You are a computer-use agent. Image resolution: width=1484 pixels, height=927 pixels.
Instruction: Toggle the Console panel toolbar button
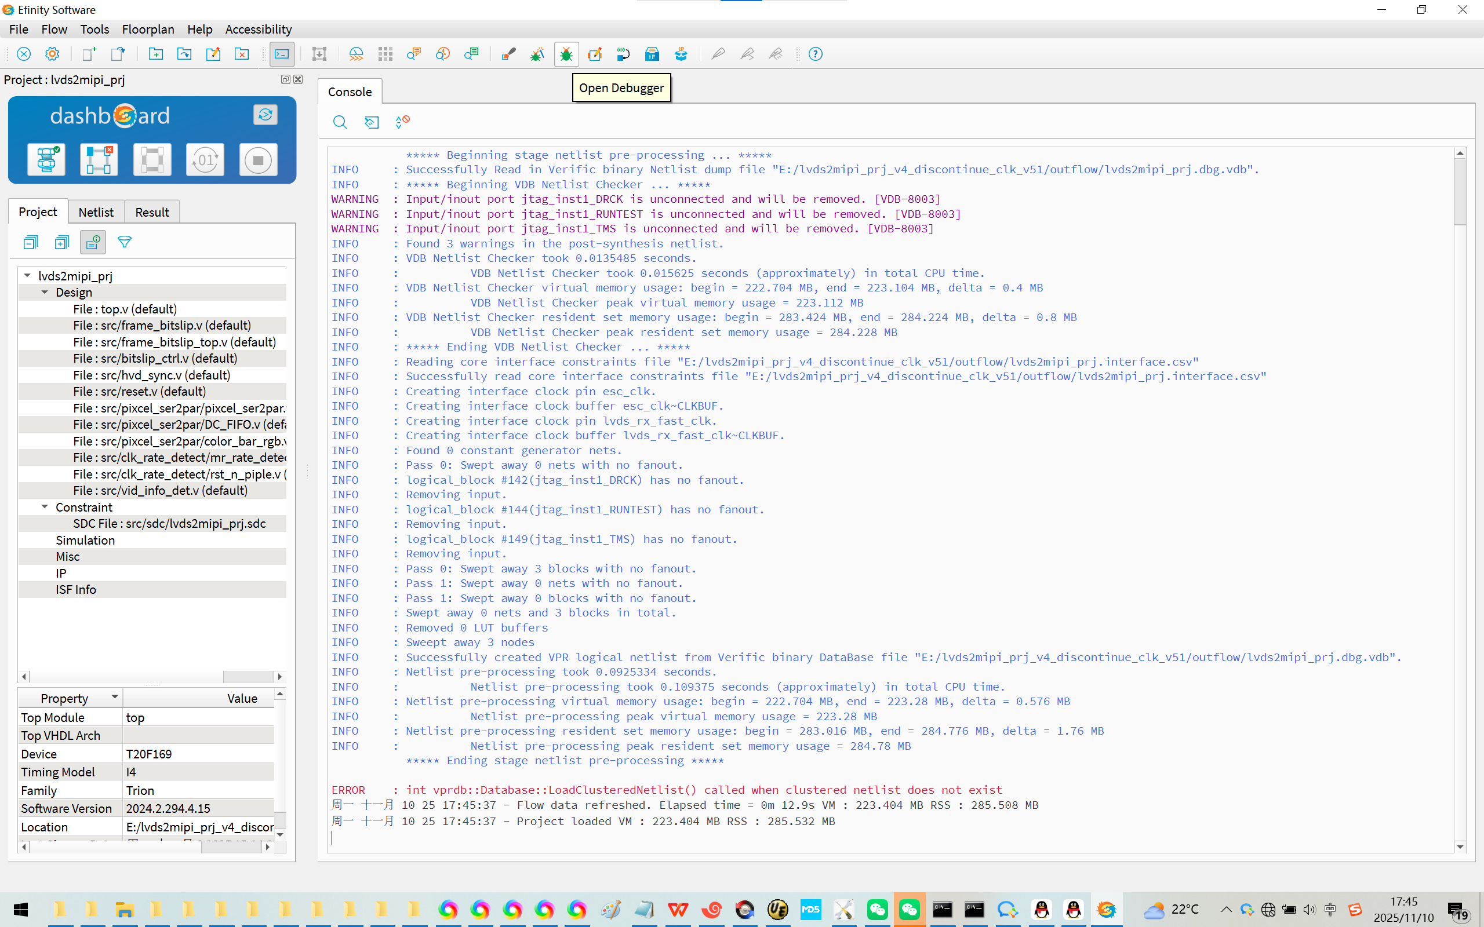point(282,54)
